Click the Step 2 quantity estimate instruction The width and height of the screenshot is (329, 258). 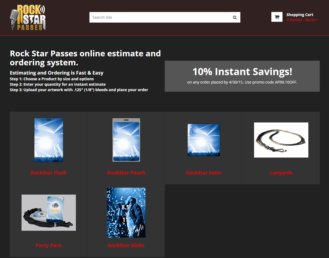[58, 84]
